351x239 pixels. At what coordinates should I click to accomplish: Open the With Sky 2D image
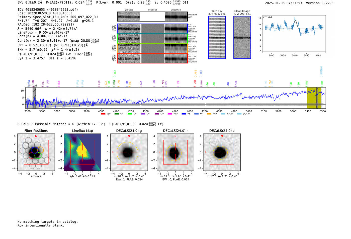217,37
